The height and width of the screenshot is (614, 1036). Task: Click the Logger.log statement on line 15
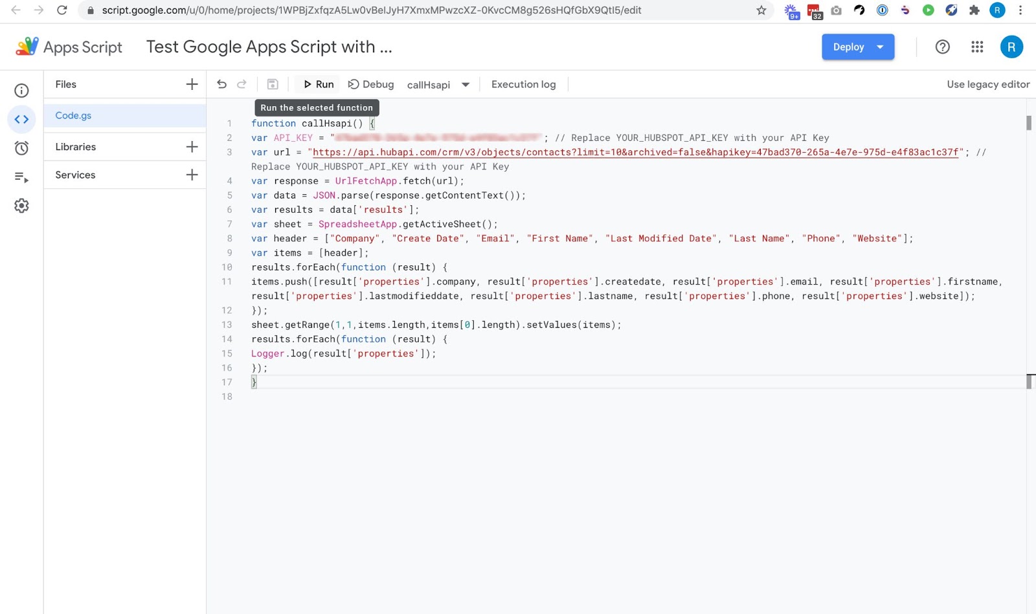pyautogui.click(x=344, y=353)
